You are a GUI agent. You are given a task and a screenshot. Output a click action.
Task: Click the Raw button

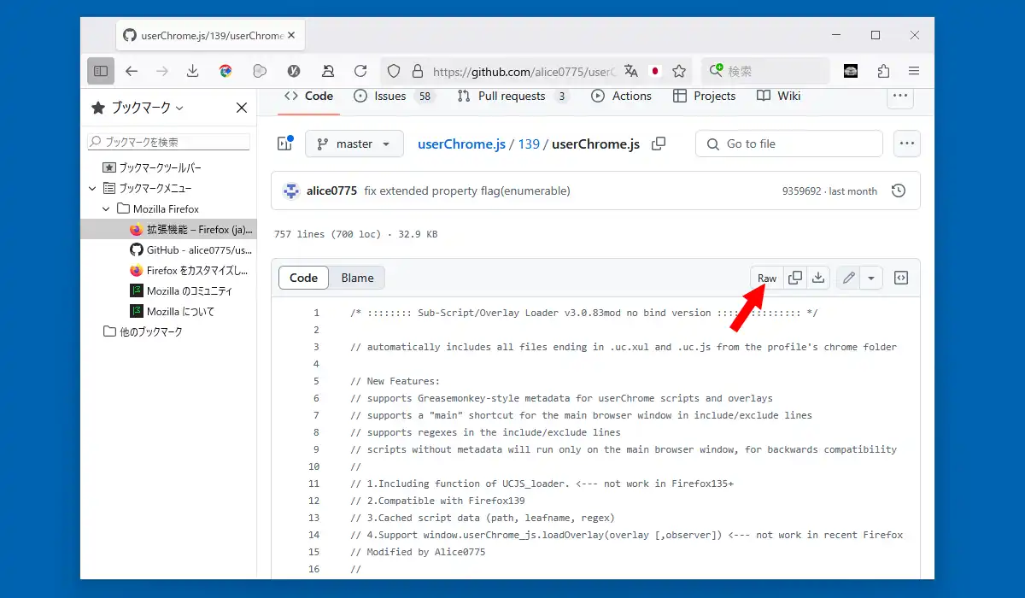pyautogui.click(x=767, y=278)
